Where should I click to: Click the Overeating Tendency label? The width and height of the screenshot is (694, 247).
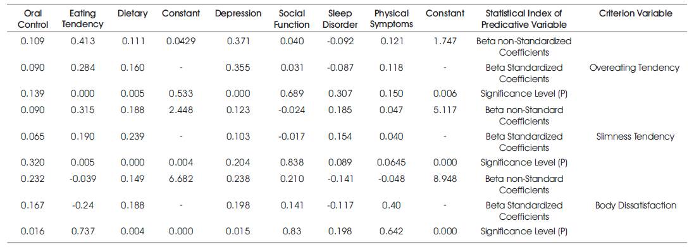pos(635,68)
